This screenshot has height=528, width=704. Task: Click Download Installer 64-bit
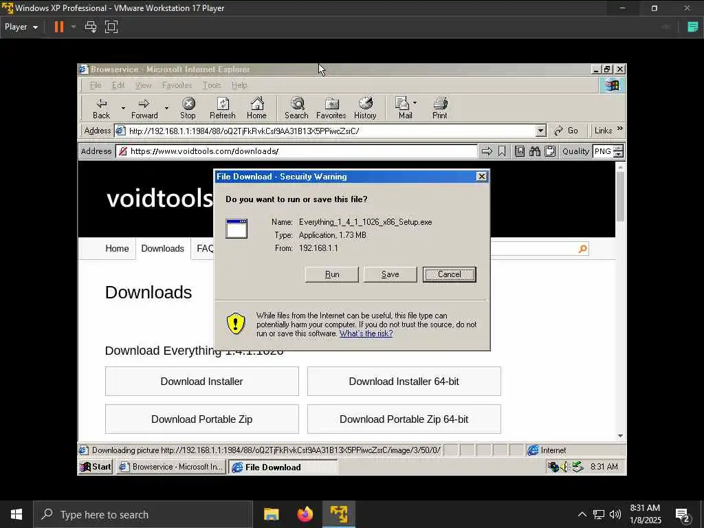pyautogui.click(x=404, y=381)
